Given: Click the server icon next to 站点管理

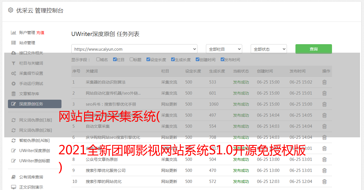Looking at the screenshot, I should click(13, 43).
